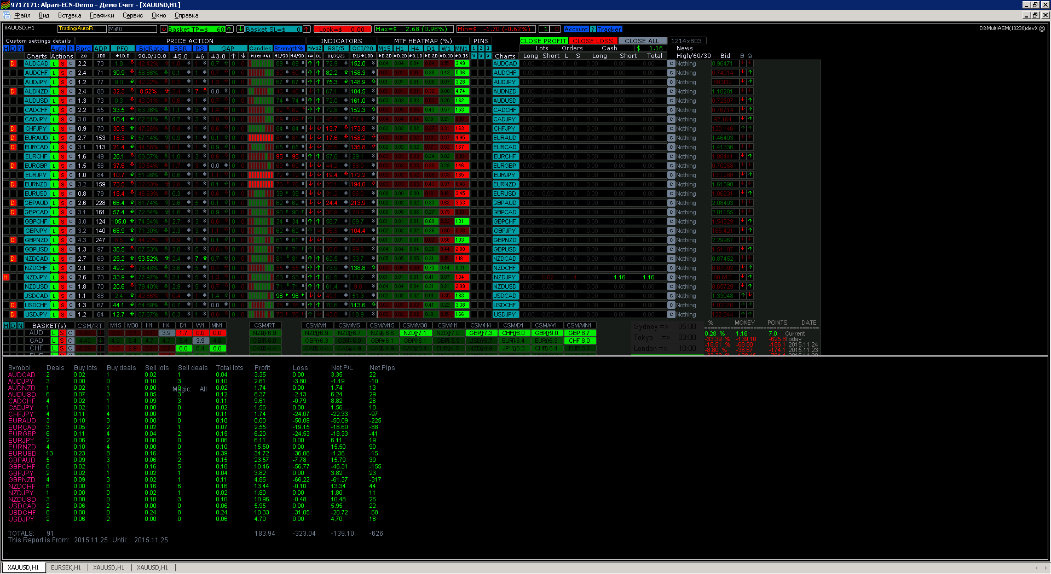Click the L (long) button for AUDCAD

coord(54,63)
